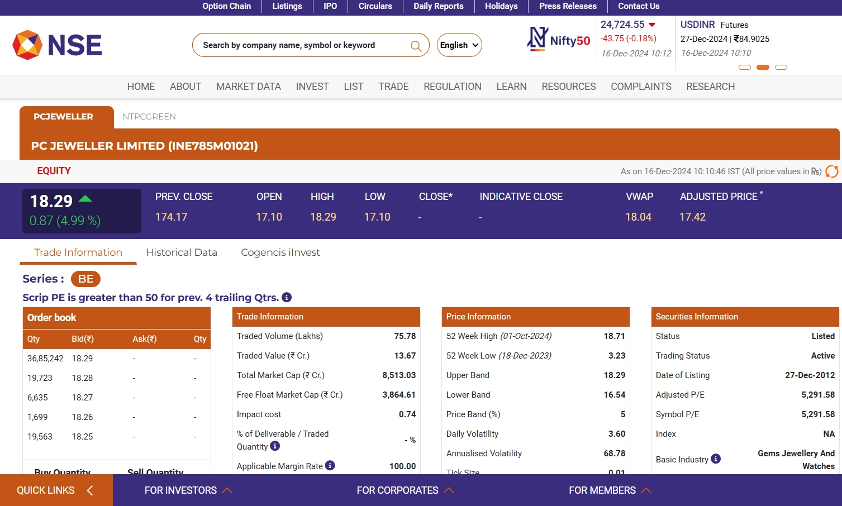Refresh the quote using the orange refresh icon
Screen dimensions: 842x506
coord(831,171)
